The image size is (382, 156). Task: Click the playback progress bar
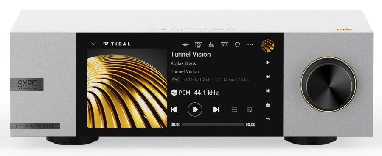tap(213, 124)
